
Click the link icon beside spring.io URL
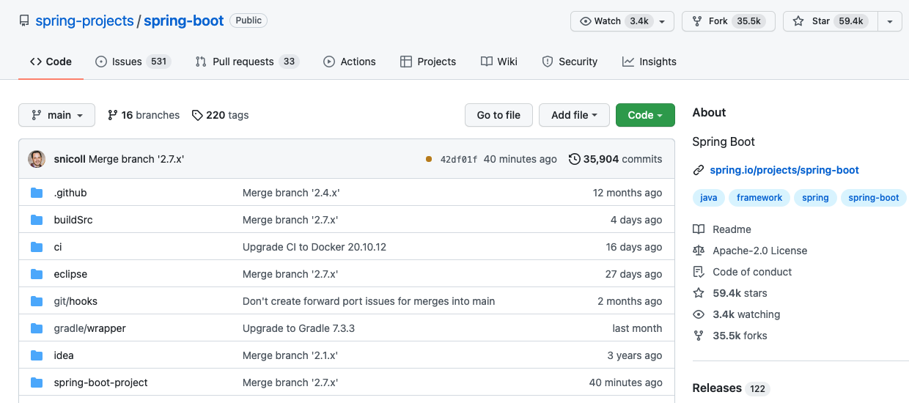(699, 170)
